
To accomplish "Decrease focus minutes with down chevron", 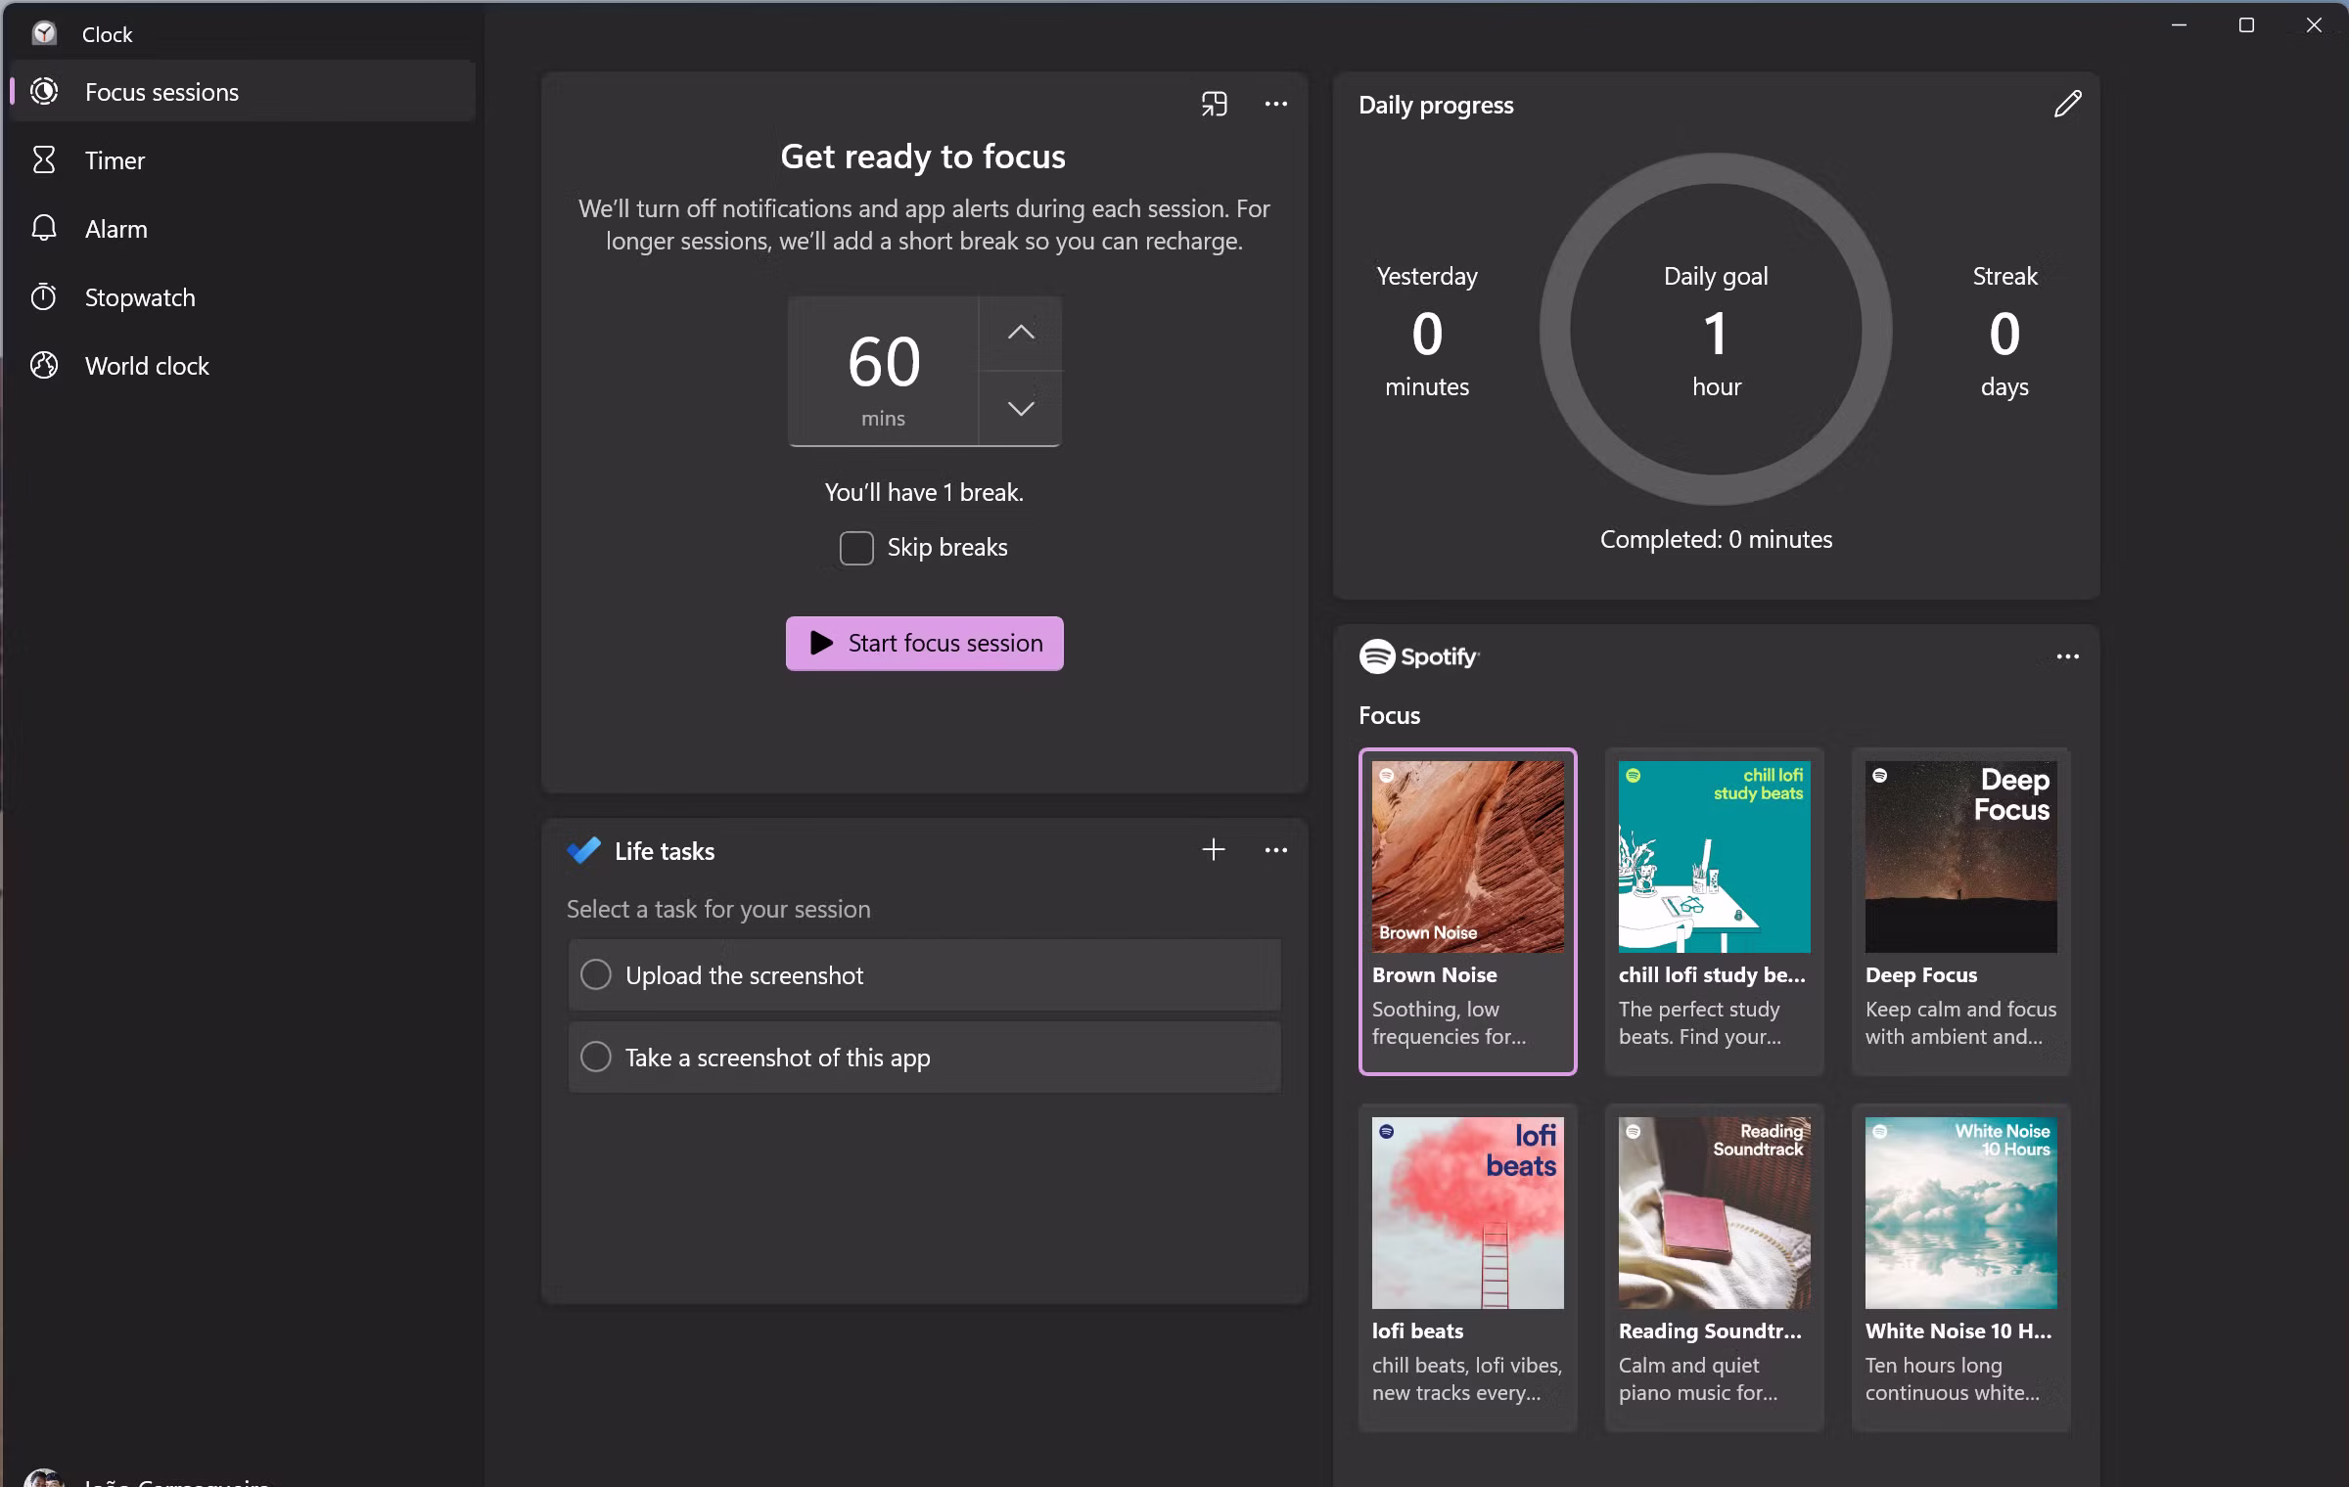I will [x=1020, y=409].
